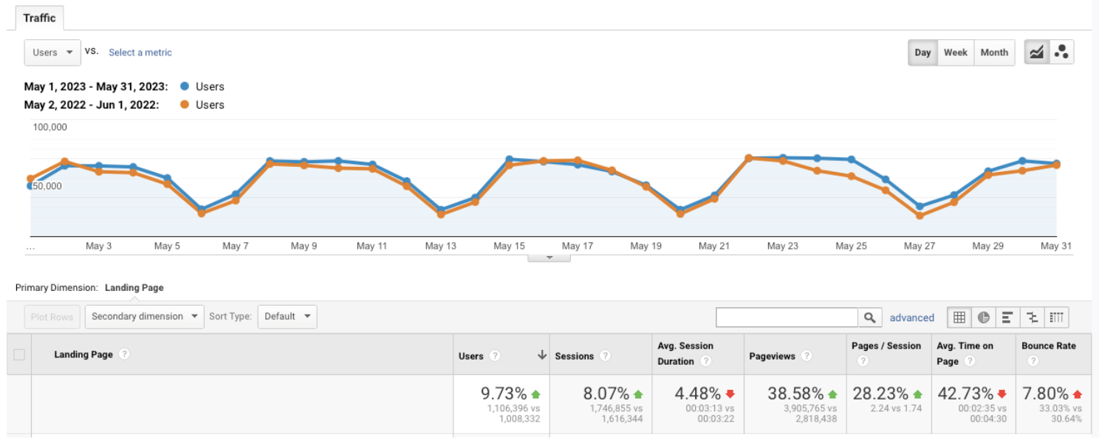Sort table by Sessions column
This screenshot has width=1099, height=443.
pos(574,356)
